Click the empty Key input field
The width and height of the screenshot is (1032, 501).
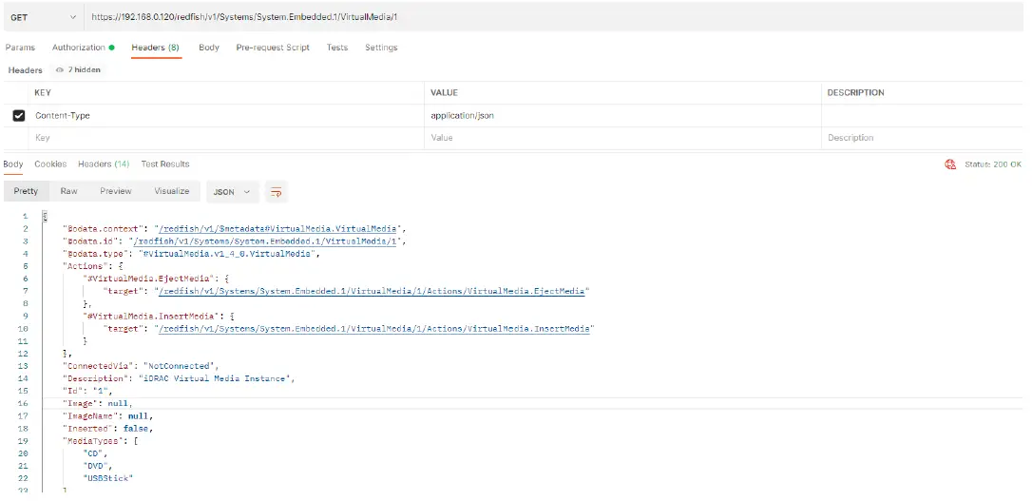point(226,138)
